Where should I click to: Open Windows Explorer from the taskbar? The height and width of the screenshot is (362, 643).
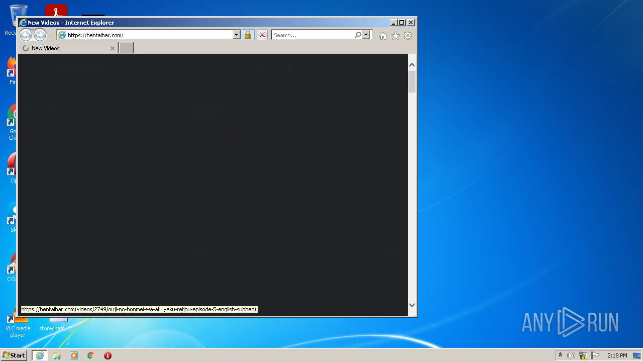tap(57, 355)
